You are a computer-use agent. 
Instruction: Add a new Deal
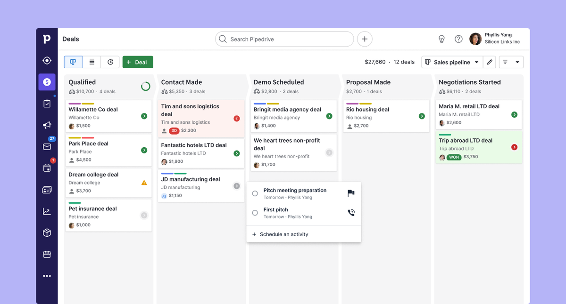click(x=138, y=62)
